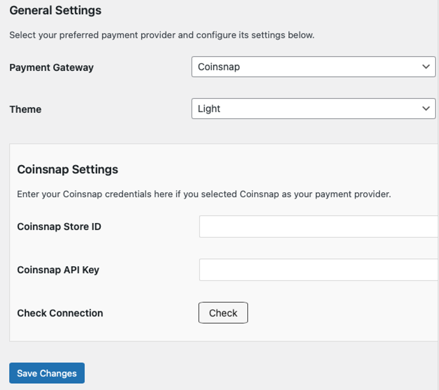
Task: Click the Coinsnap API Key label
Action: [x=58, y=270]
